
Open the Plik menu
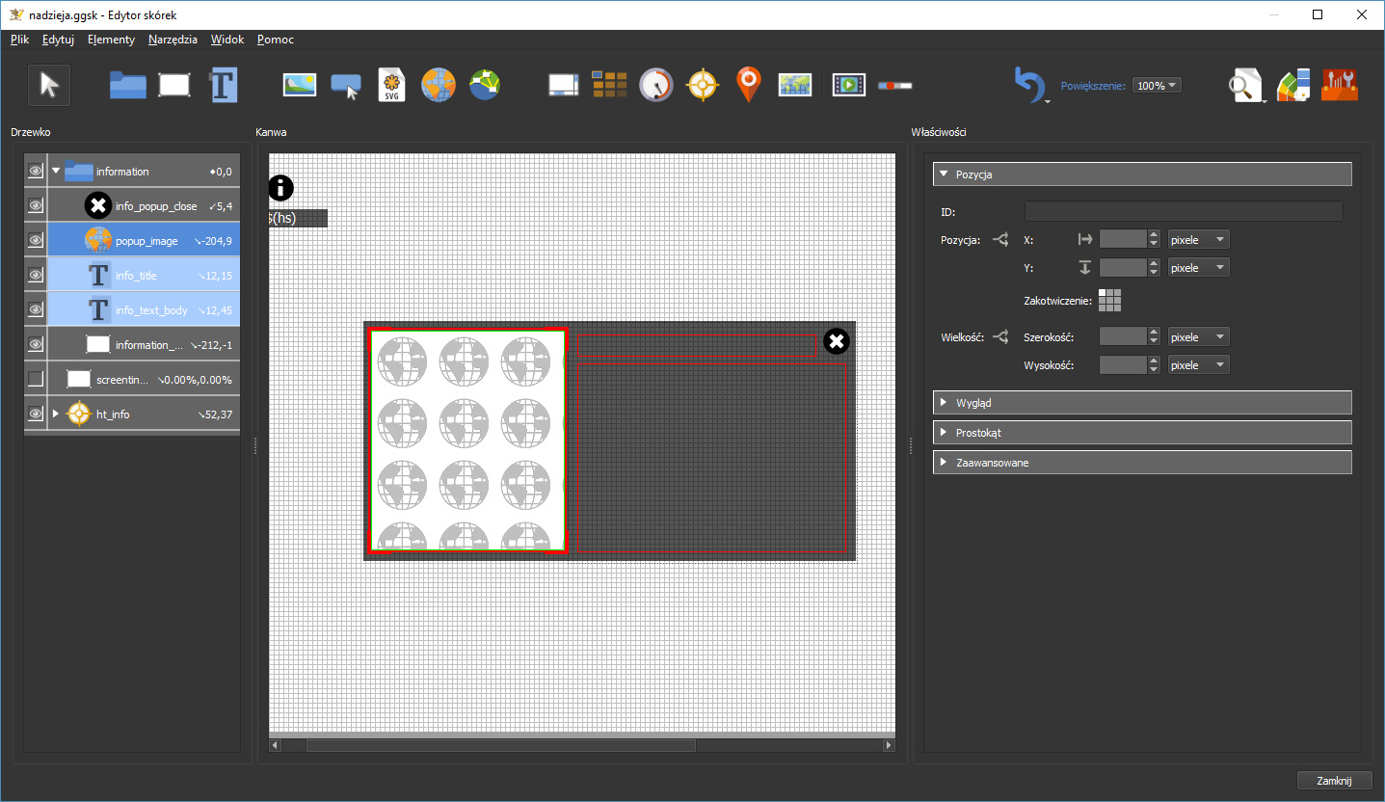(x=20, y=40)
